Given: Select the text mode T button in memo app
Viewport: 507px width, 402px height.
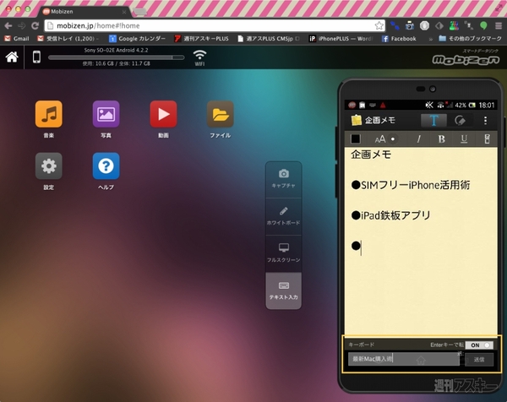Looking at the screenshot, I should [433, 121].
